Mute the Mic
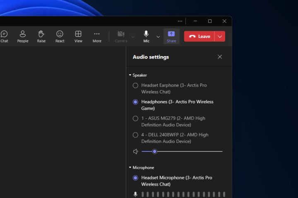 146,36
